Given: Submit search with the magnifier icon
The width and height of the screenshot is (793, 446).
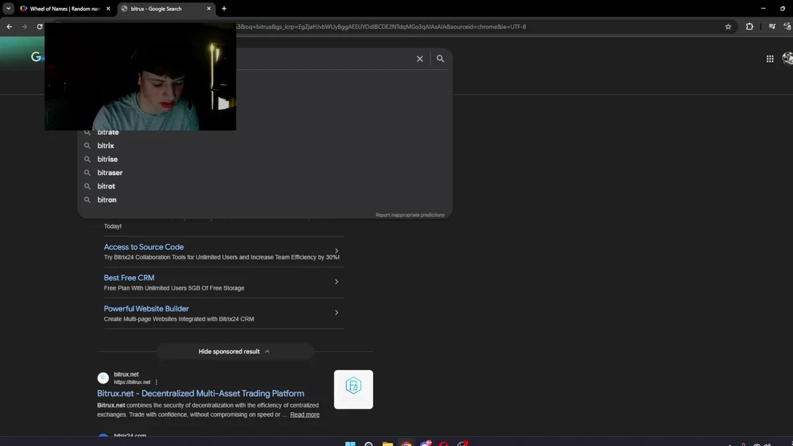Looking at the screenshot, I should click(440, 59).
